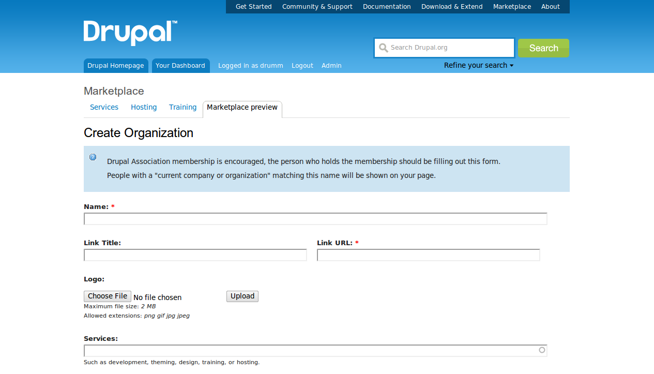Viewport: 654px width, 374px height.
Task: Expand Refine your search dropdown
Action: tap(479, 65)
